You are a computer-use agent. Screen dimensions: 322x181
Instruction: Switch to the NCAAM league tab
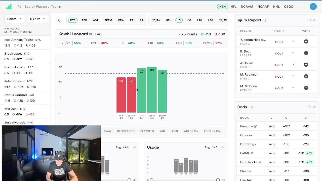(247, 7)
